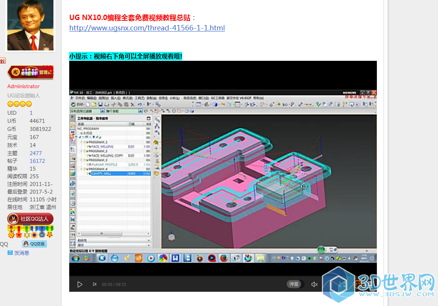Skip to next video in player
The height and width of the screenshot is (306, 438).
(95, 284)
